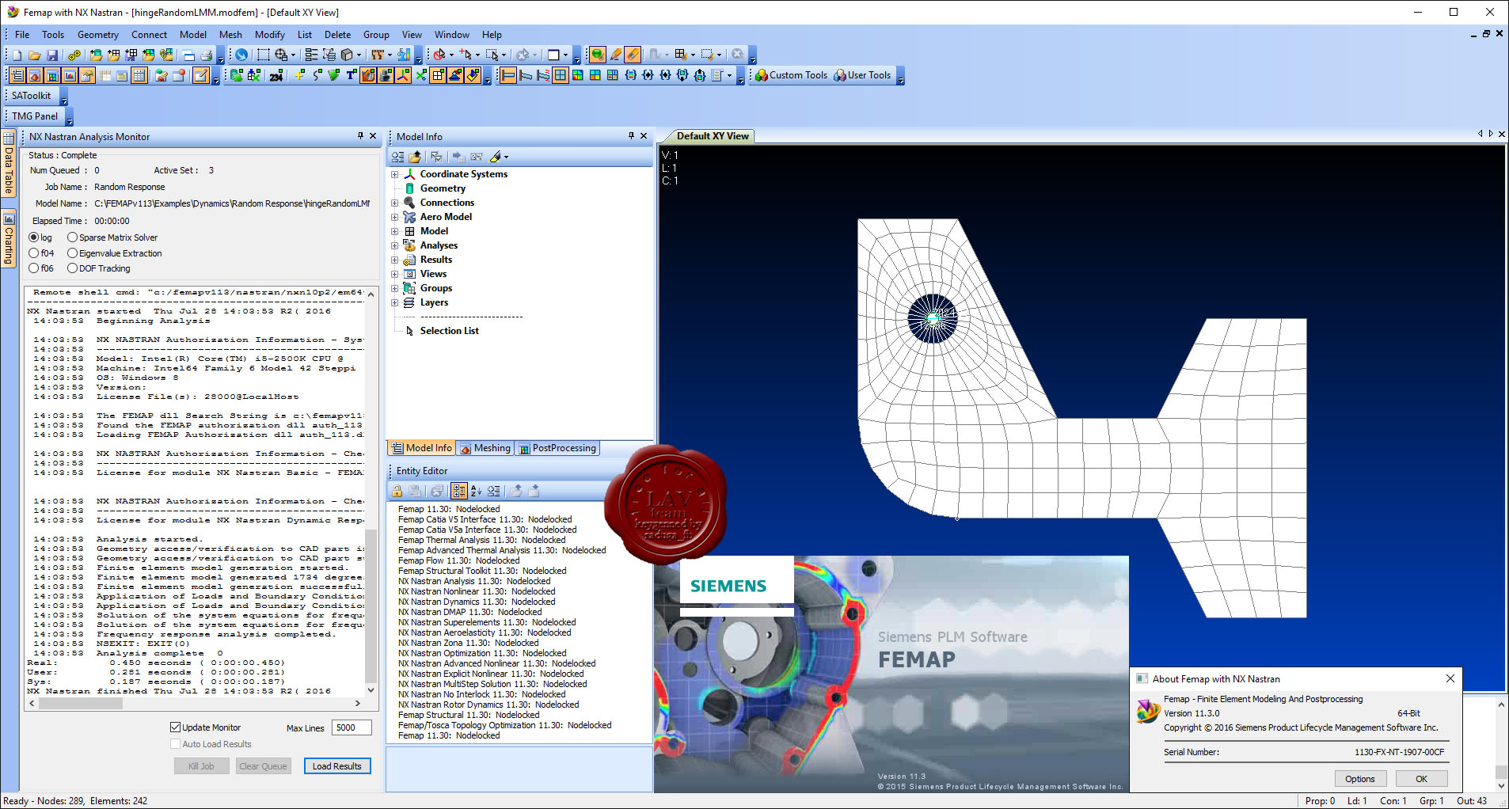Click Options in About Femap dialog

pos(1359,779)
